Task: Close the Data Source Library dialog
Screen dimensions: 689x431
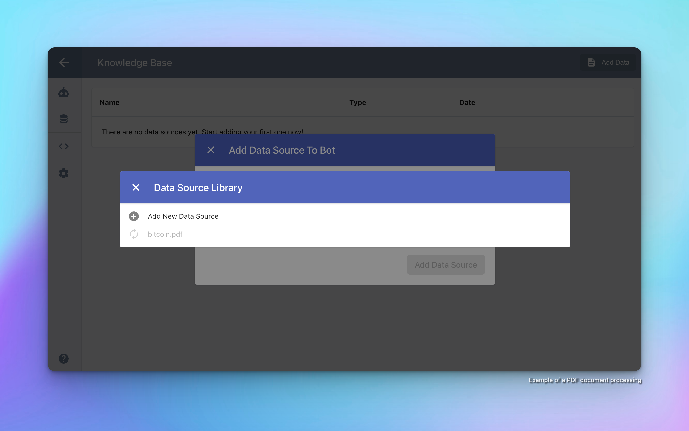Action: click(135, 187)
